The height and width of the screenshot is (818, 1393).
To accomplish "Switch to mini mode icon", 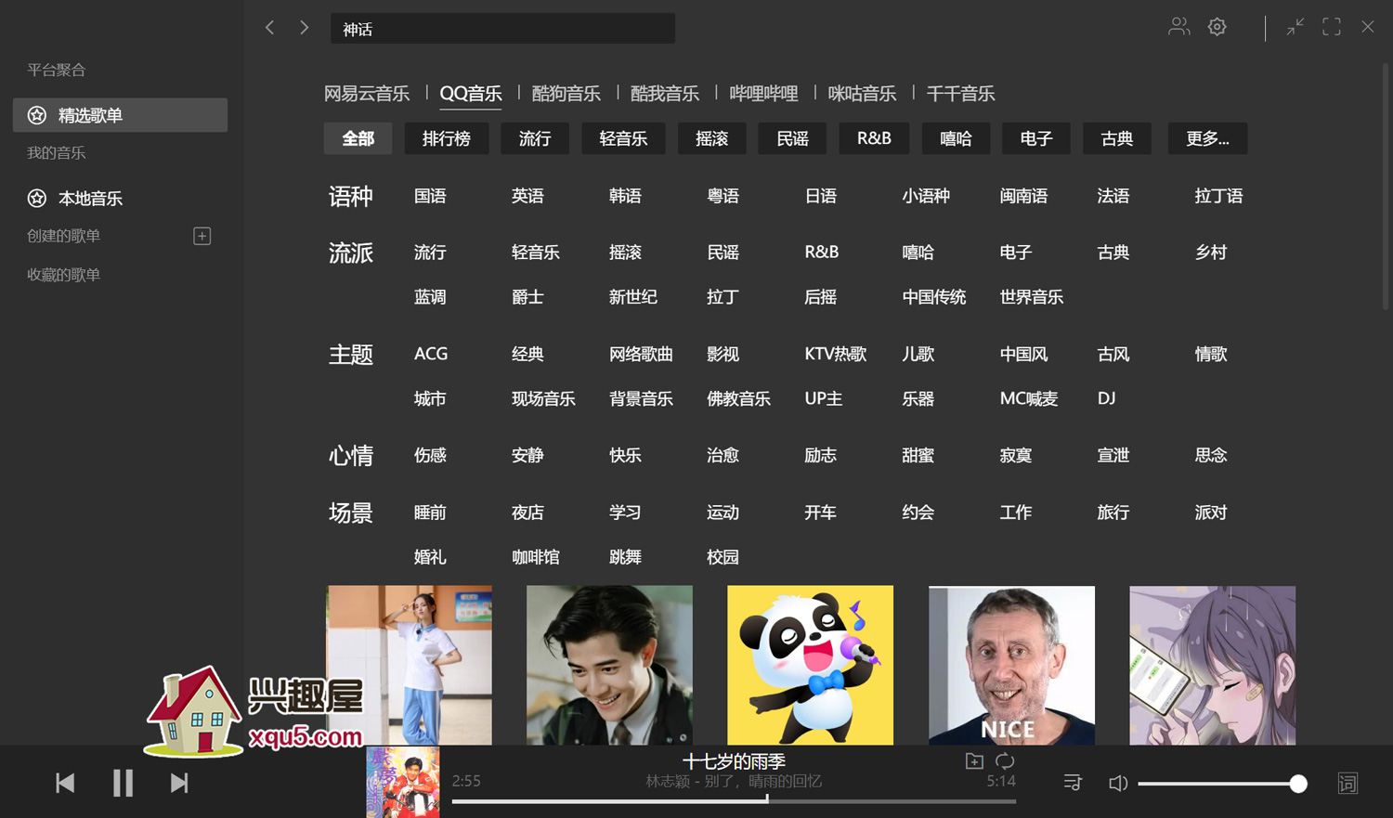I will coord(1295,27).
